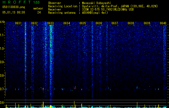
Task: Click the 0.8 kHz frequency axis label
Action: pyautogui.click(x=2, y=76)
